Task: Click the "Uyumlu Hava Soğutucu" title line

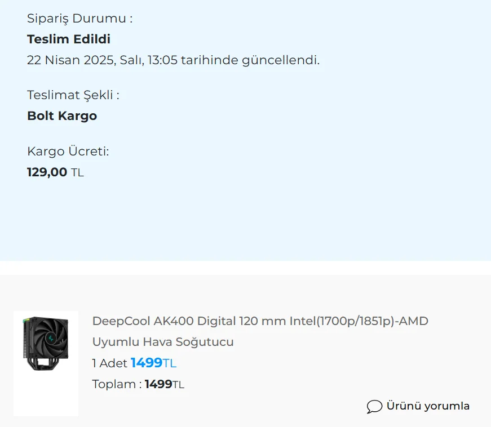Action: tap(163, 342)
